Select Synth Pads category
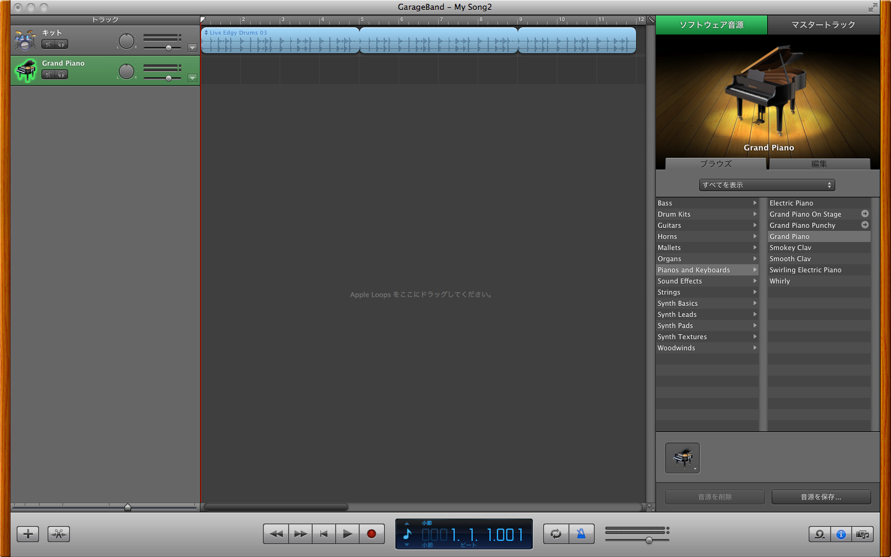The height and width of the screenshot is (557, 891). [707, 326]
